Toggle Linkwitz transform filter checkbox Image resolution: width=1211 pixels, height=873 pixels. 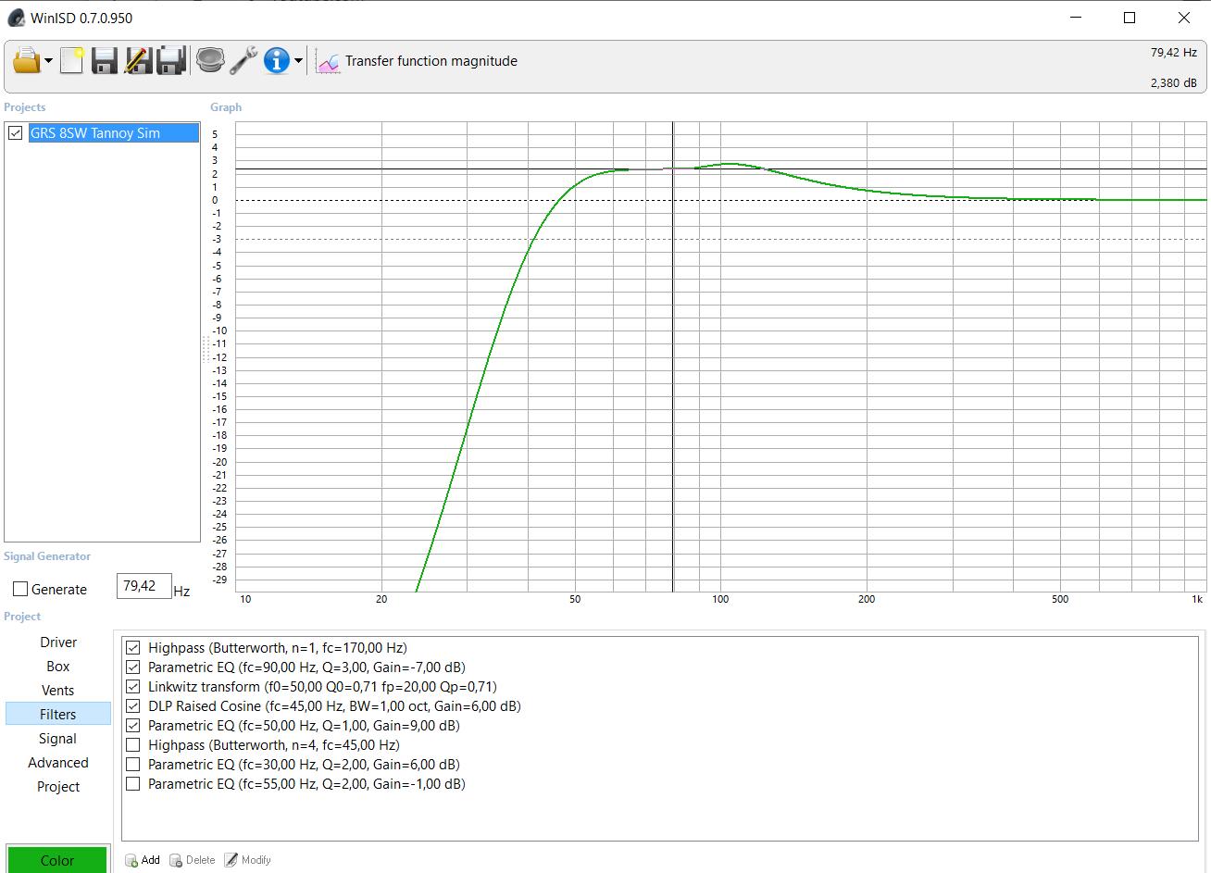click(x=133, y=687)
